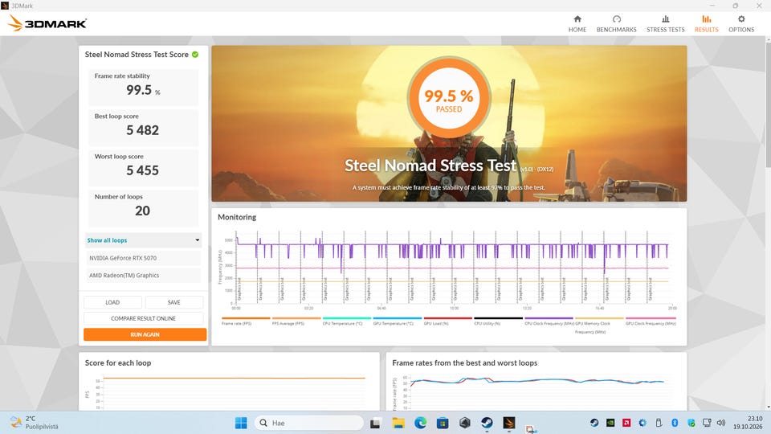This screenshot has height=434, width=771.
Task: Click the 3DMark taskbar icon
Action: 509,423
